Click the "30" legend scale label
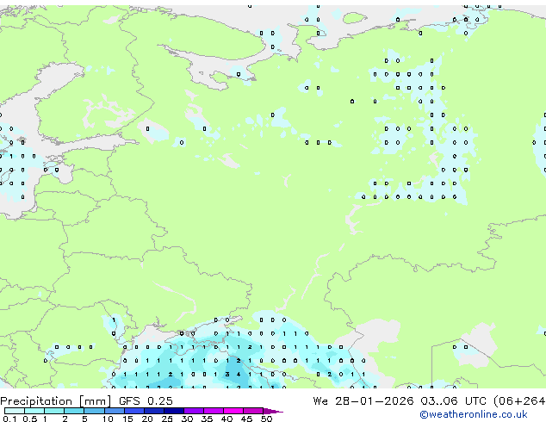Screen dimensions: 546x422 187,419
